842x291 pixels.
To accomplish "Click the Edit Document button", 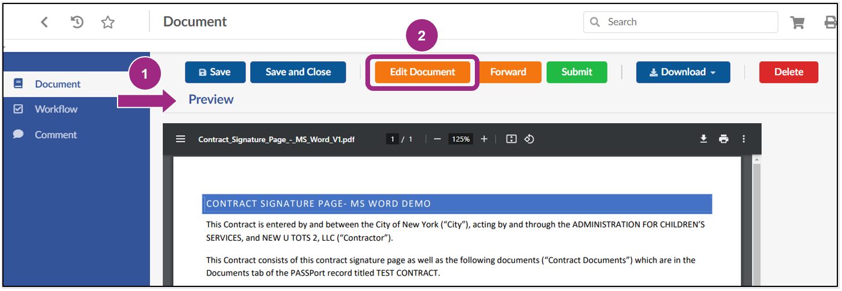I will [422, 72].
